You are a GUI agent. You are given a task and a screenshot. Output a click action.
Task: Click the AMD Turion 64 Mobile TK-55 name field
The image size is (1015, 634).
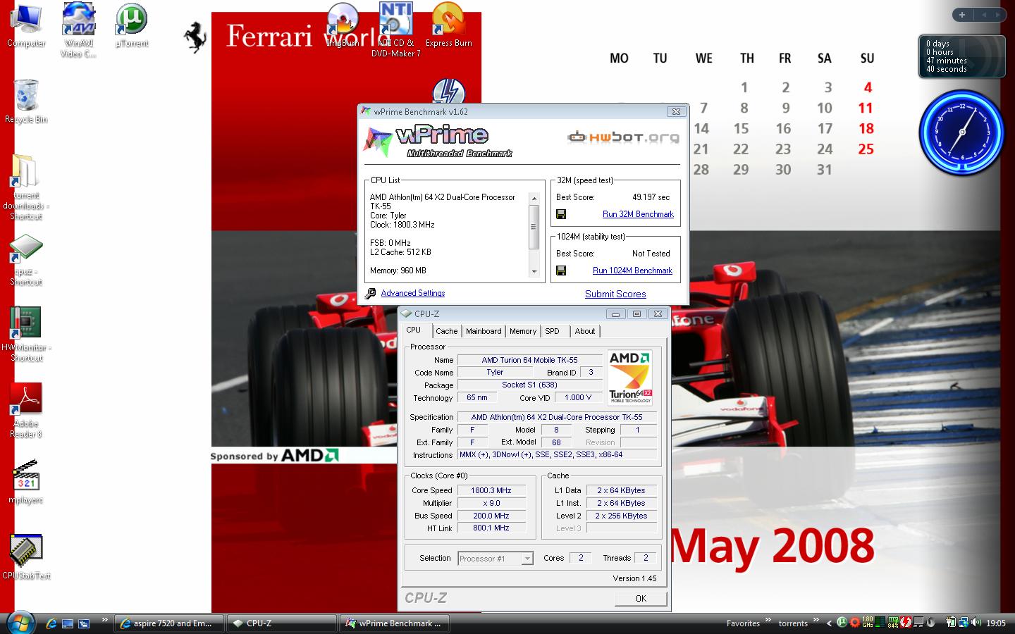(529, 360)
